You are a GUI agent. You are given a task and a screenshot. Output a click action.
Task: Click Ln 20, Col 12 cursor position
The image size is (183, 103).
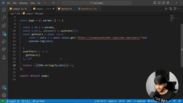[x=100, y=101]
